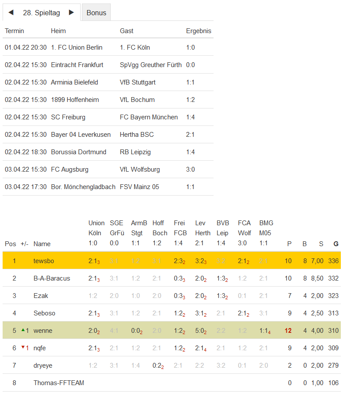This screenshot has height=396, width=343.
Task: Click the red down arrow beside nqfe
Action: 23,348
